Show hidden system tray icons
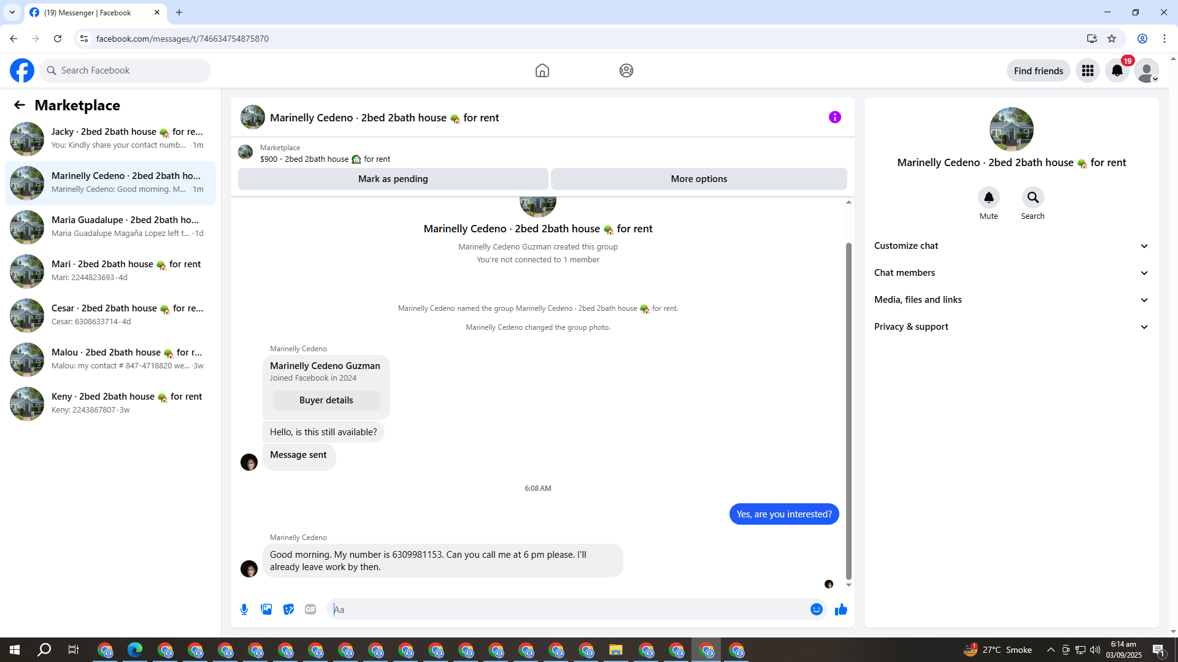1178x662 pixels. 1051,650
